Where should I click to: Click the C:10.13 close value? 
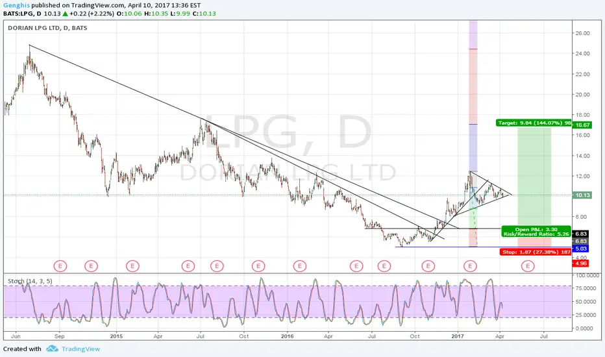tap(206, 14)
